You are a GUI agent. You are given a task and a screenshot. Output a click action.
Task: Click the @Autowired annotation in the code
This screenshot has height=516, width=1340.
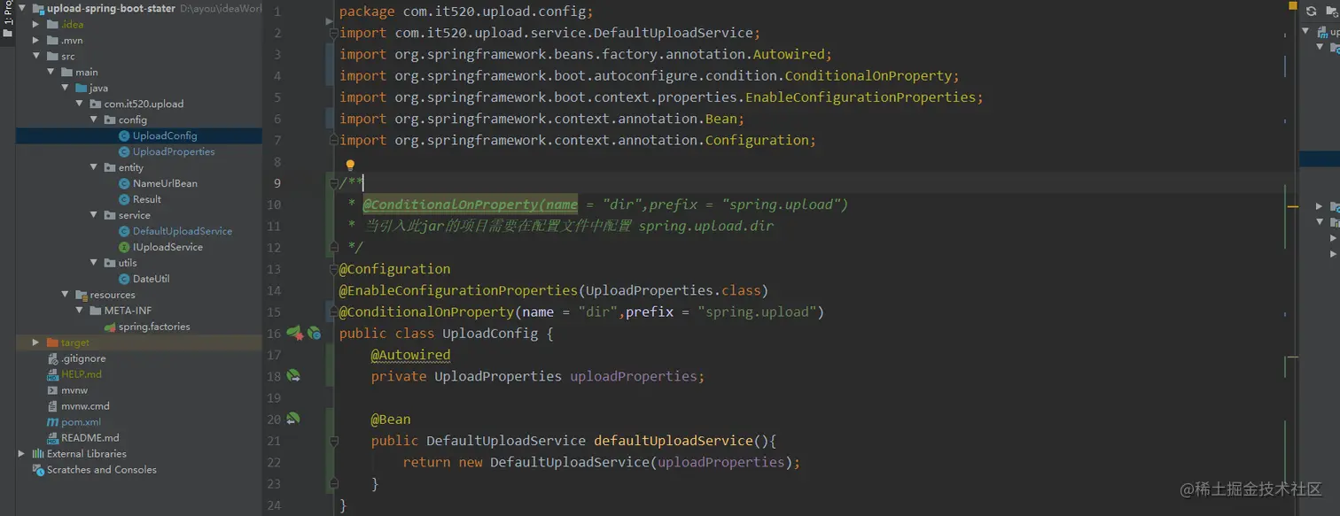coord(410,355)
